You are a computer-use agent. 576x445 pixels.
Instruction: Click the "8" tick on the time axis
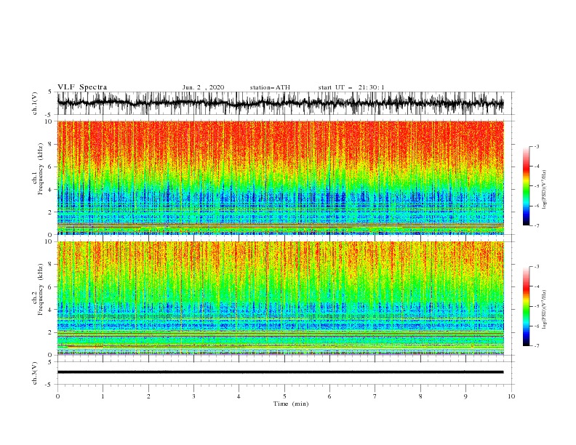pos(420,396)
